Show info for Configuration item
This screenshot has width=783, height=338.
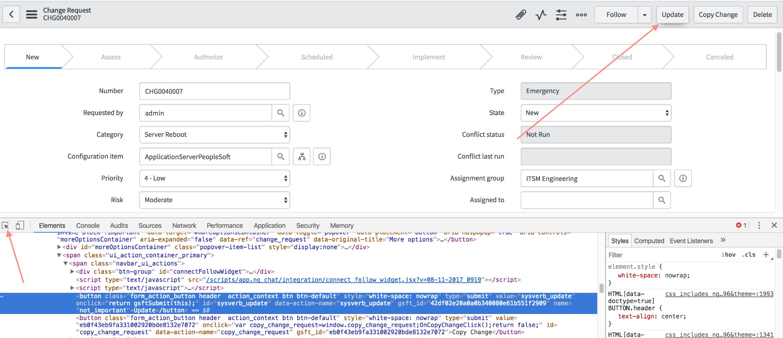click(322, 157)
